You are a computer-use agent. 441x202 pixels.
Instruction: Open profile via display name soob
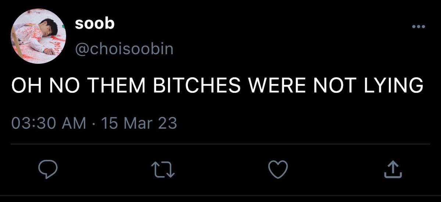click(94, 24)
